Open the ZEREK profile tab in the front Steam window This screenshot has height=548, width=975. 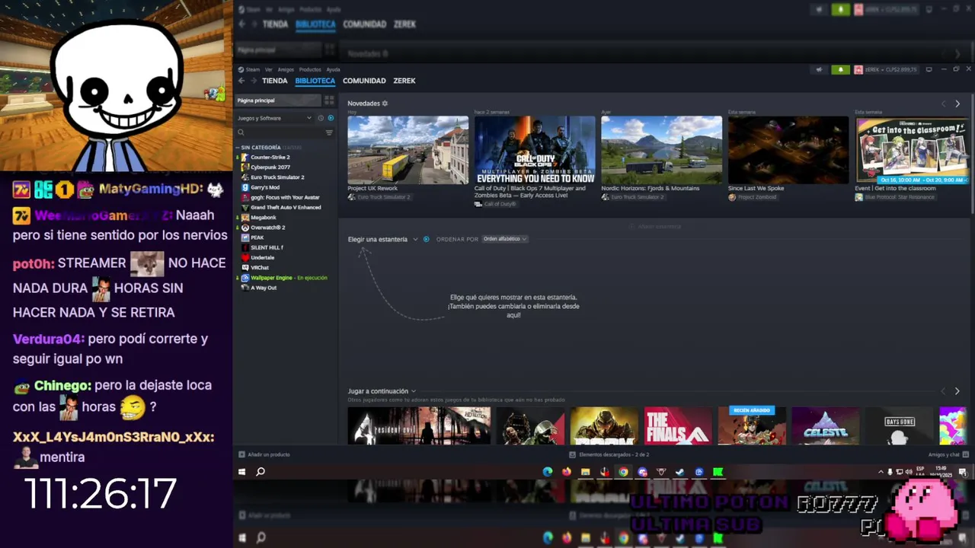404,81
